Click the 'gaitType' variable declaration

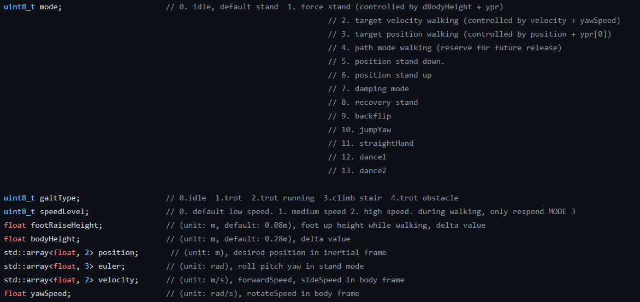(x=60, y=198)
